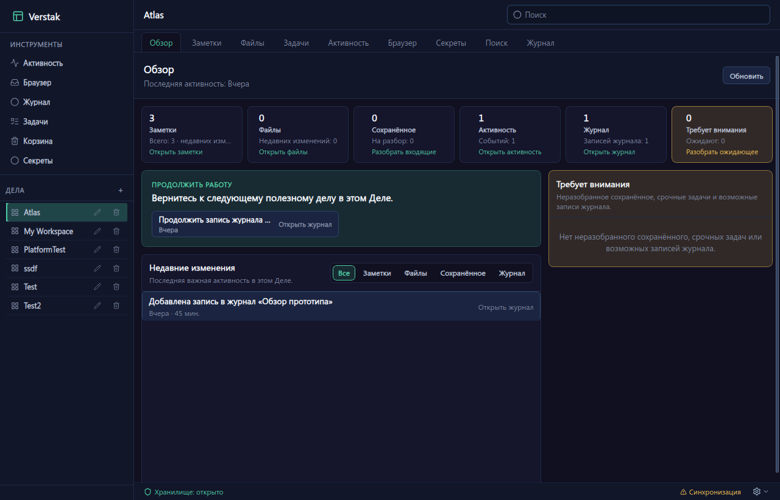Delete the Atlas workspace
The height and width of the screenshot is (500, 780).
[116, 212]
